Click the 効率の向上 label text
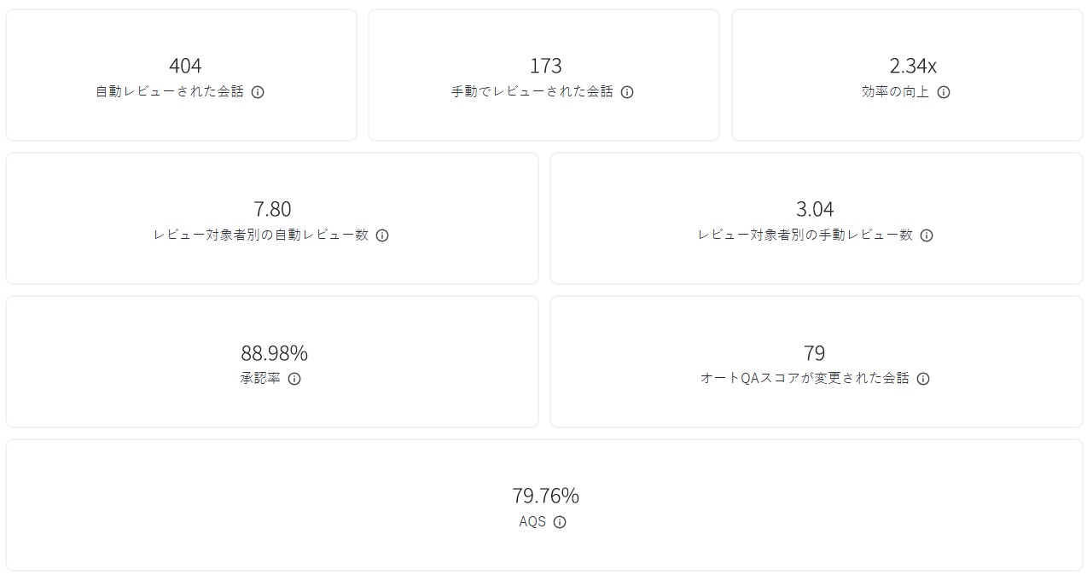The image size is (1087, 575). 895,91
